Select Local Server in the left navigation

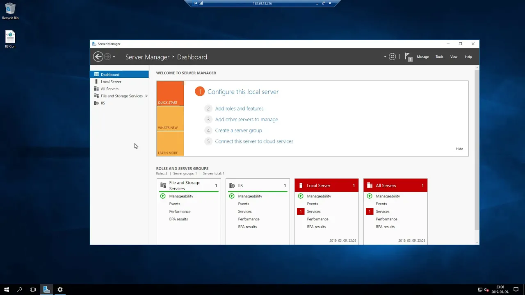(119, 82)
